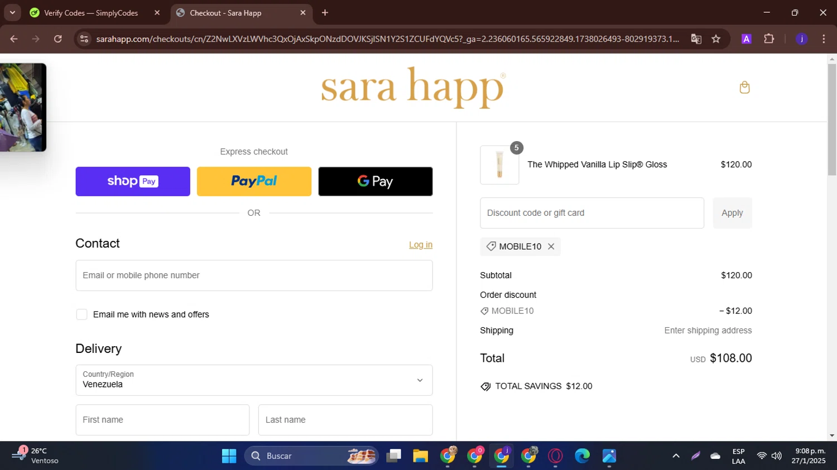Viewport: 837px width, 470px height.
Task: Open the shopping bag cart icon
Action: point(744,88)
